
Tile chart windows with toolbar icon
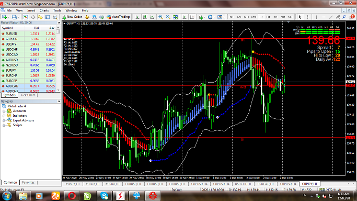coord(175,17)
